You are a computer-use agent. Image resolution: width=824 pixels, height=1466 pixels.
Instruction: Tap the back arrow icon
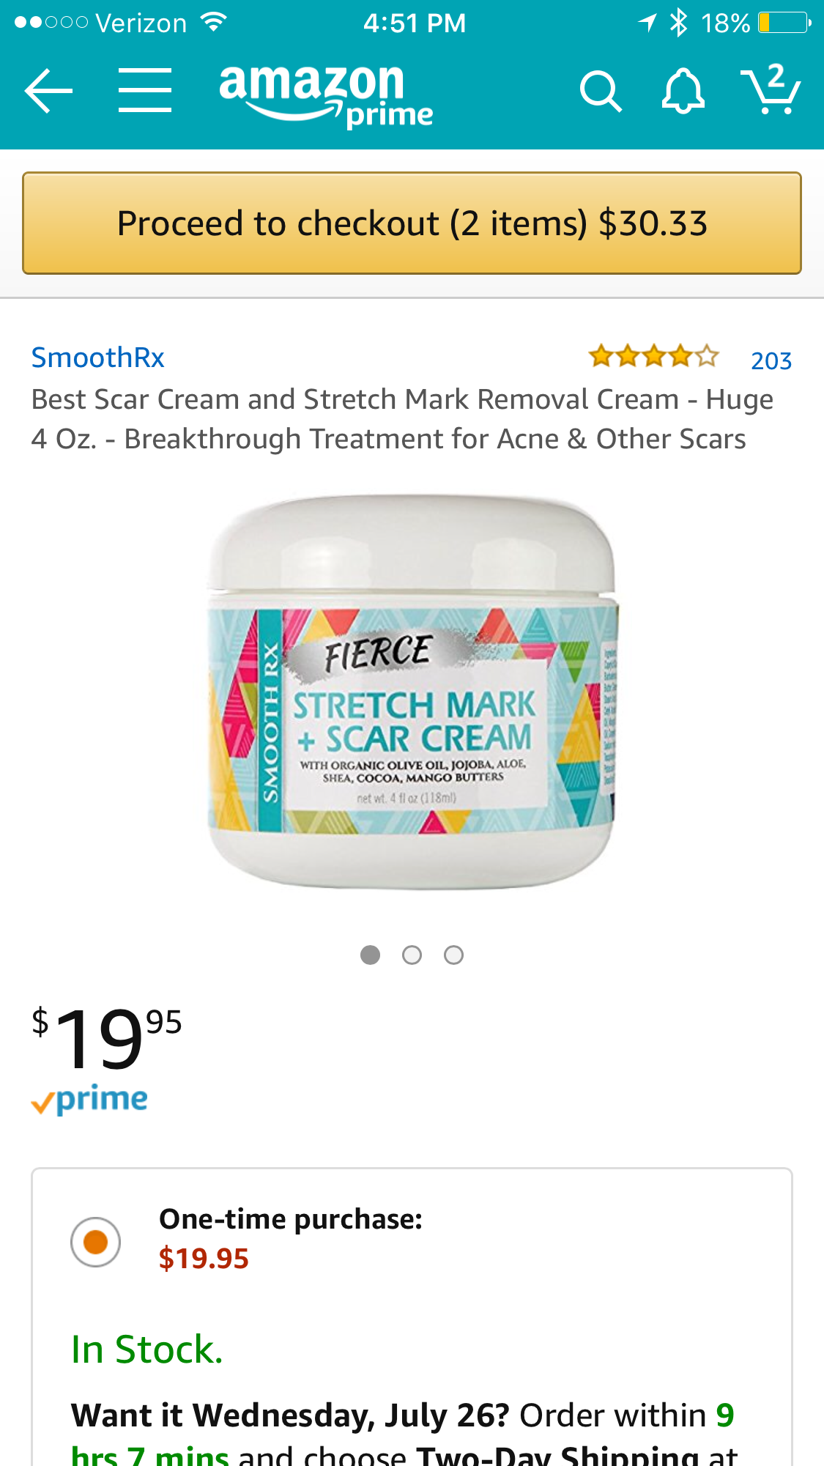48,91
